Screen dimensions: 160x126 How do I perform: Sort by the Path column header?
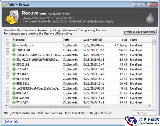coord(72,40)
